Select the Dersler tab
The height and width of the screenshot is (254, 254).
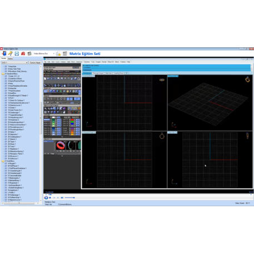pos(4,58)
